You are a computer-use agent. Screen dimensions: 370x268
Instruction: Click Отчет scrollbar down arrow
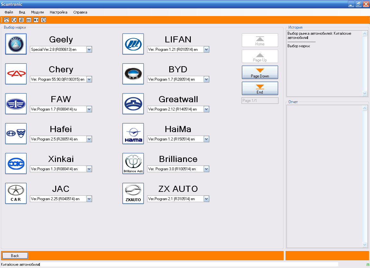pyautogui.click(x=365, y=245)
